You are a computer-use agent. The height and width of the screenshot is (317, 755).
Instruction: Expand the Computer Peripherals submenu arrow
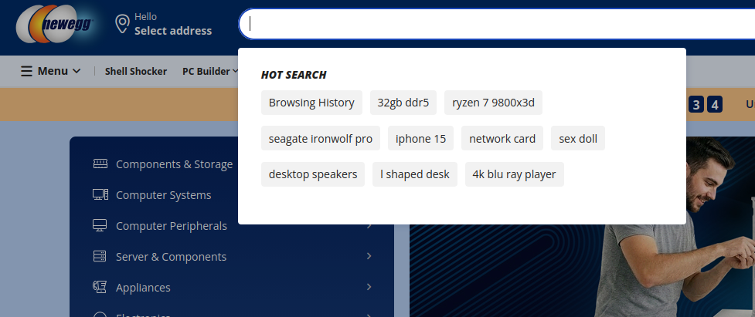(x=369, y=225)
